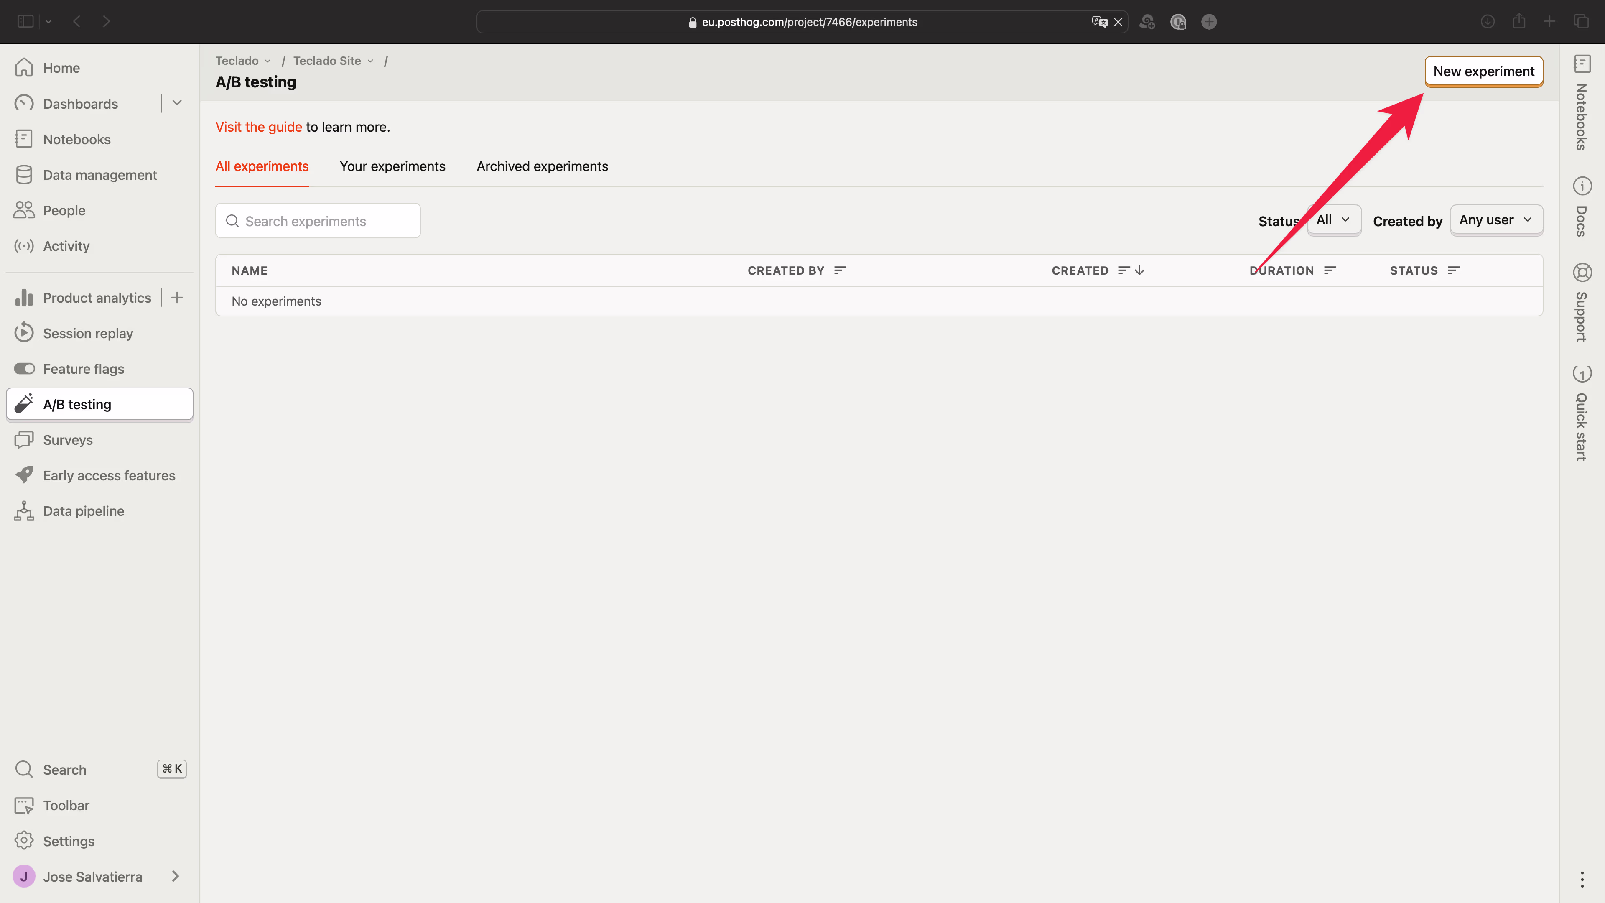1605x903 pixels.
Task: Expand the Dashboards dropdown chevron
Action: [x=177, y=103]
